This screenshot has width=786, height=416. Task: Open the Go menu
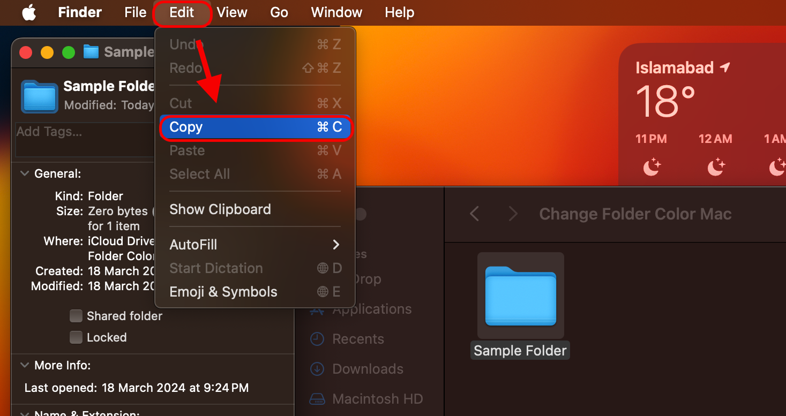(279, 12)
